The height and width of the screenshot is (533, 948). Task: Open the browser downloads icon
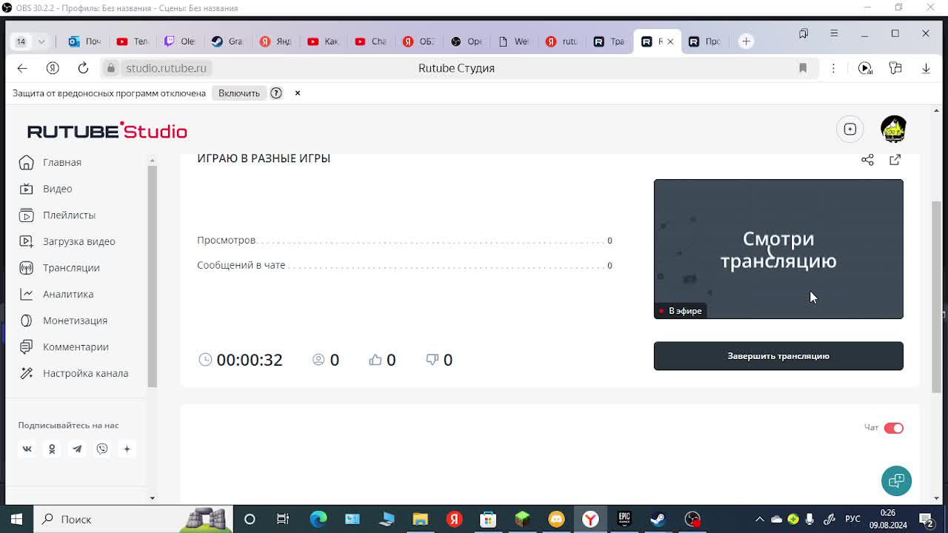[x=926, y=68]
